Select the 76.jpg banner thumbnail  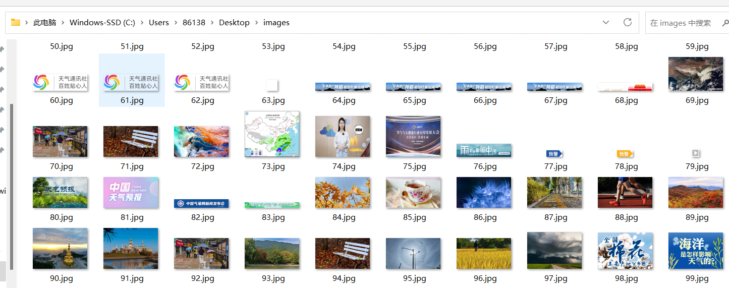(484, 150)
